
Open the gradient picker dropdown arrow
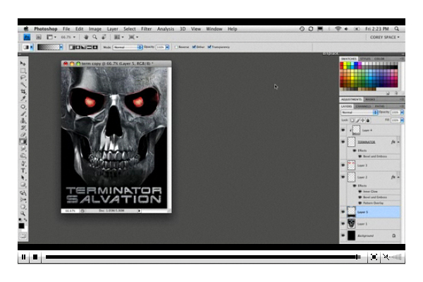click(x=61, y=47)
